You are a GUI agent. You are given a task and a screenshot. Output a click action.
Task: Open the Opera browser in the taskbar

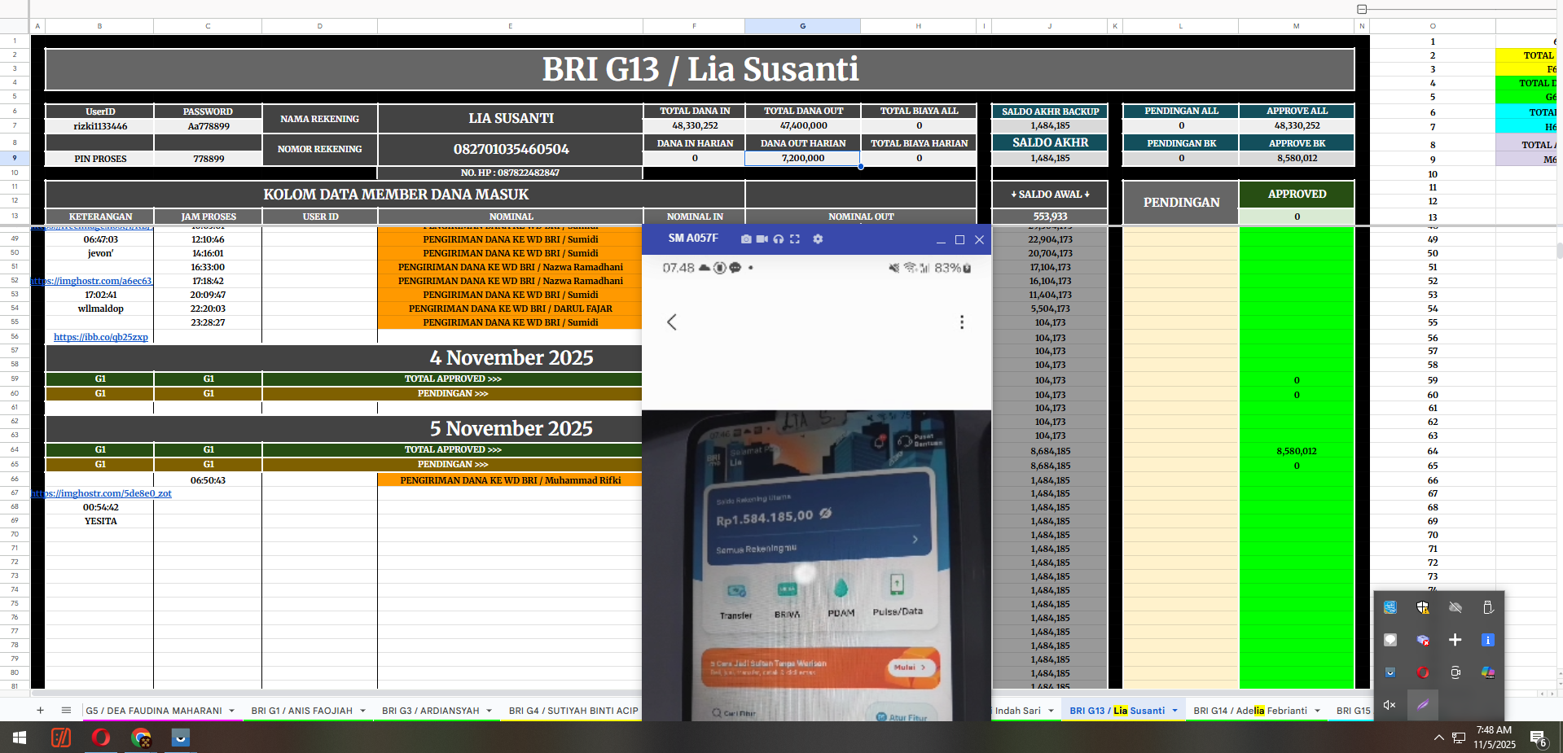pyautogui.click(x=101, y=738)
